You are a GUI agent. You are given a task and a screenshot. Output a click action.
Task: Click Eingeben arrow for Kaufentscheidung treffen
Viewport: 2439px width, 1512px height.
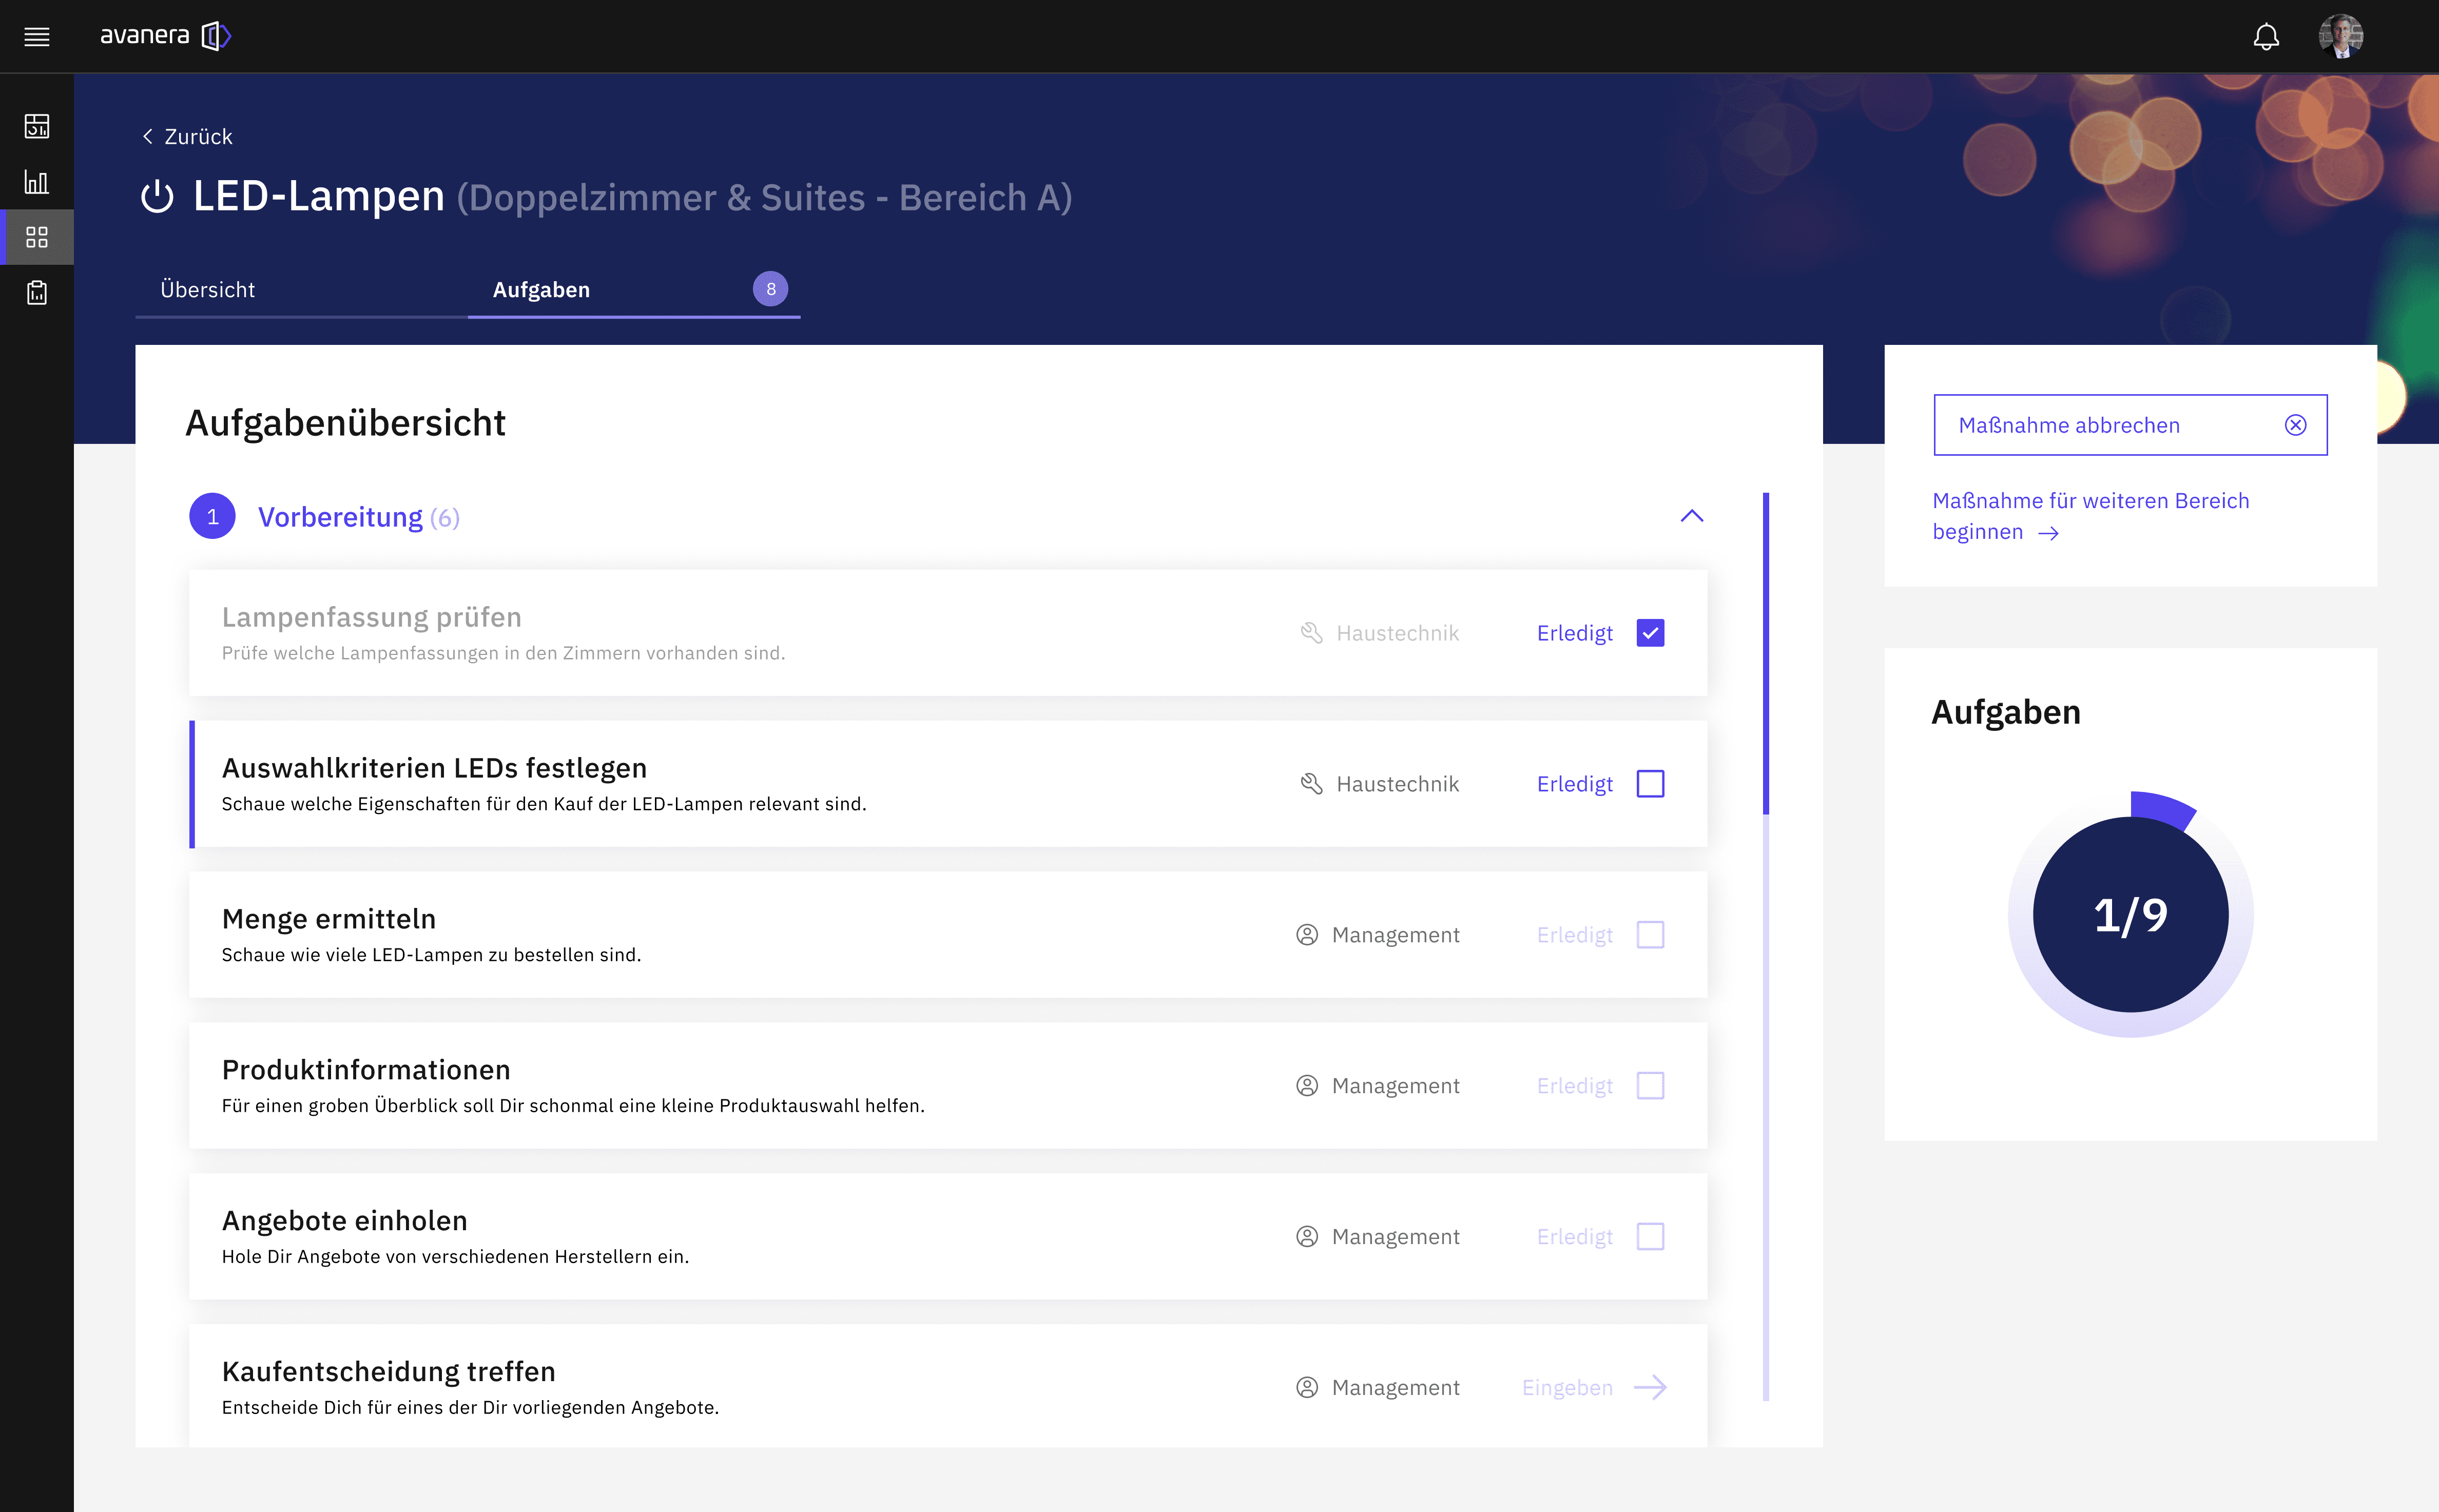(x=1650, y=1387)
